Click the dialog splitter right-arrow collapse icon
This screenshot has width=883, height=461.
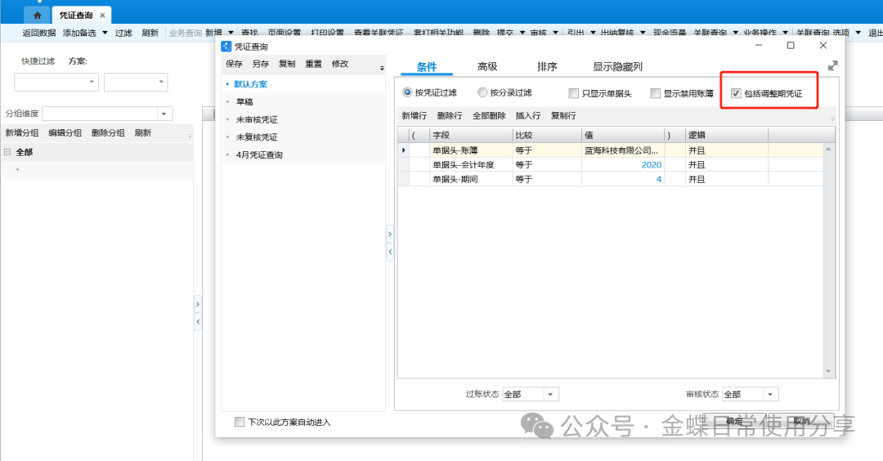[390, 235]
